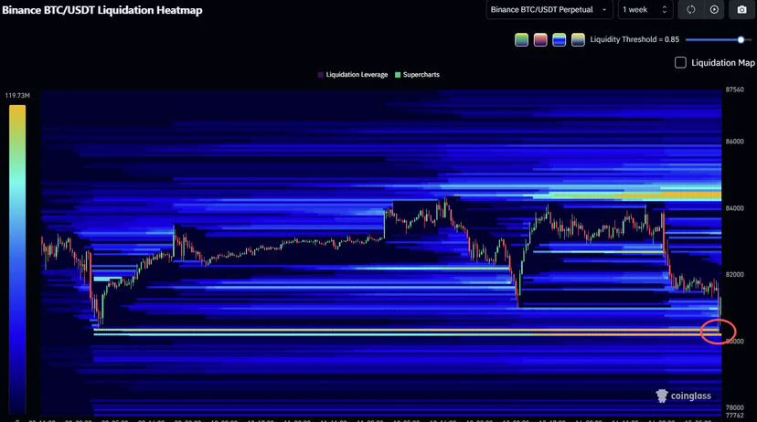This screenshot has width=757, height=422.
Task: Click the red circled price area
Action: (x=719, y=332)
